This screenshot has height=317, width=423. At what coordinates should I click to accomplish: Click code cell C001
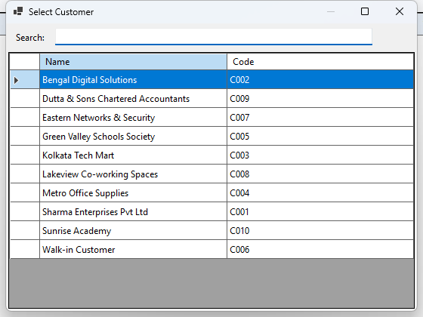[x=320, y=212]
